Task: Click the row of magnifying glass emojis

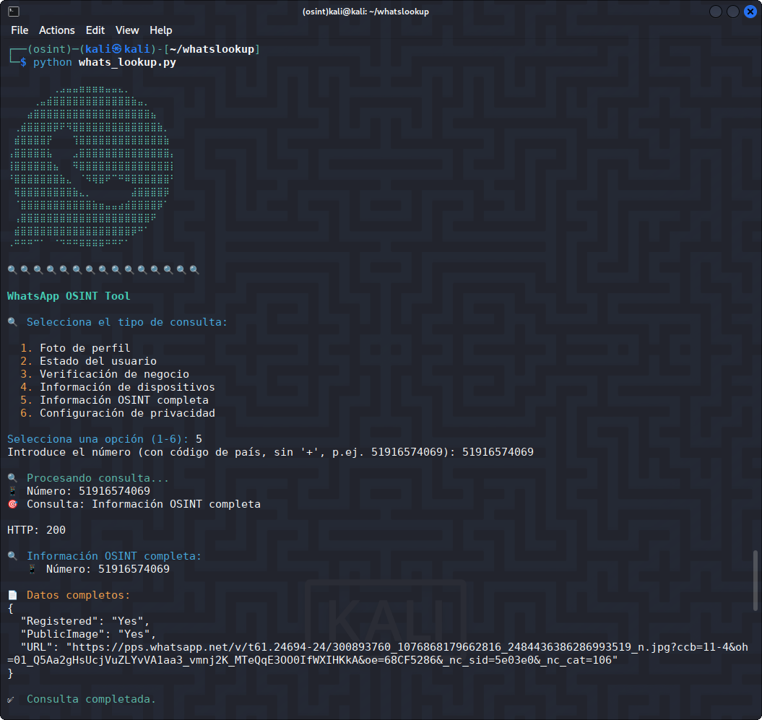Action: 103,269
